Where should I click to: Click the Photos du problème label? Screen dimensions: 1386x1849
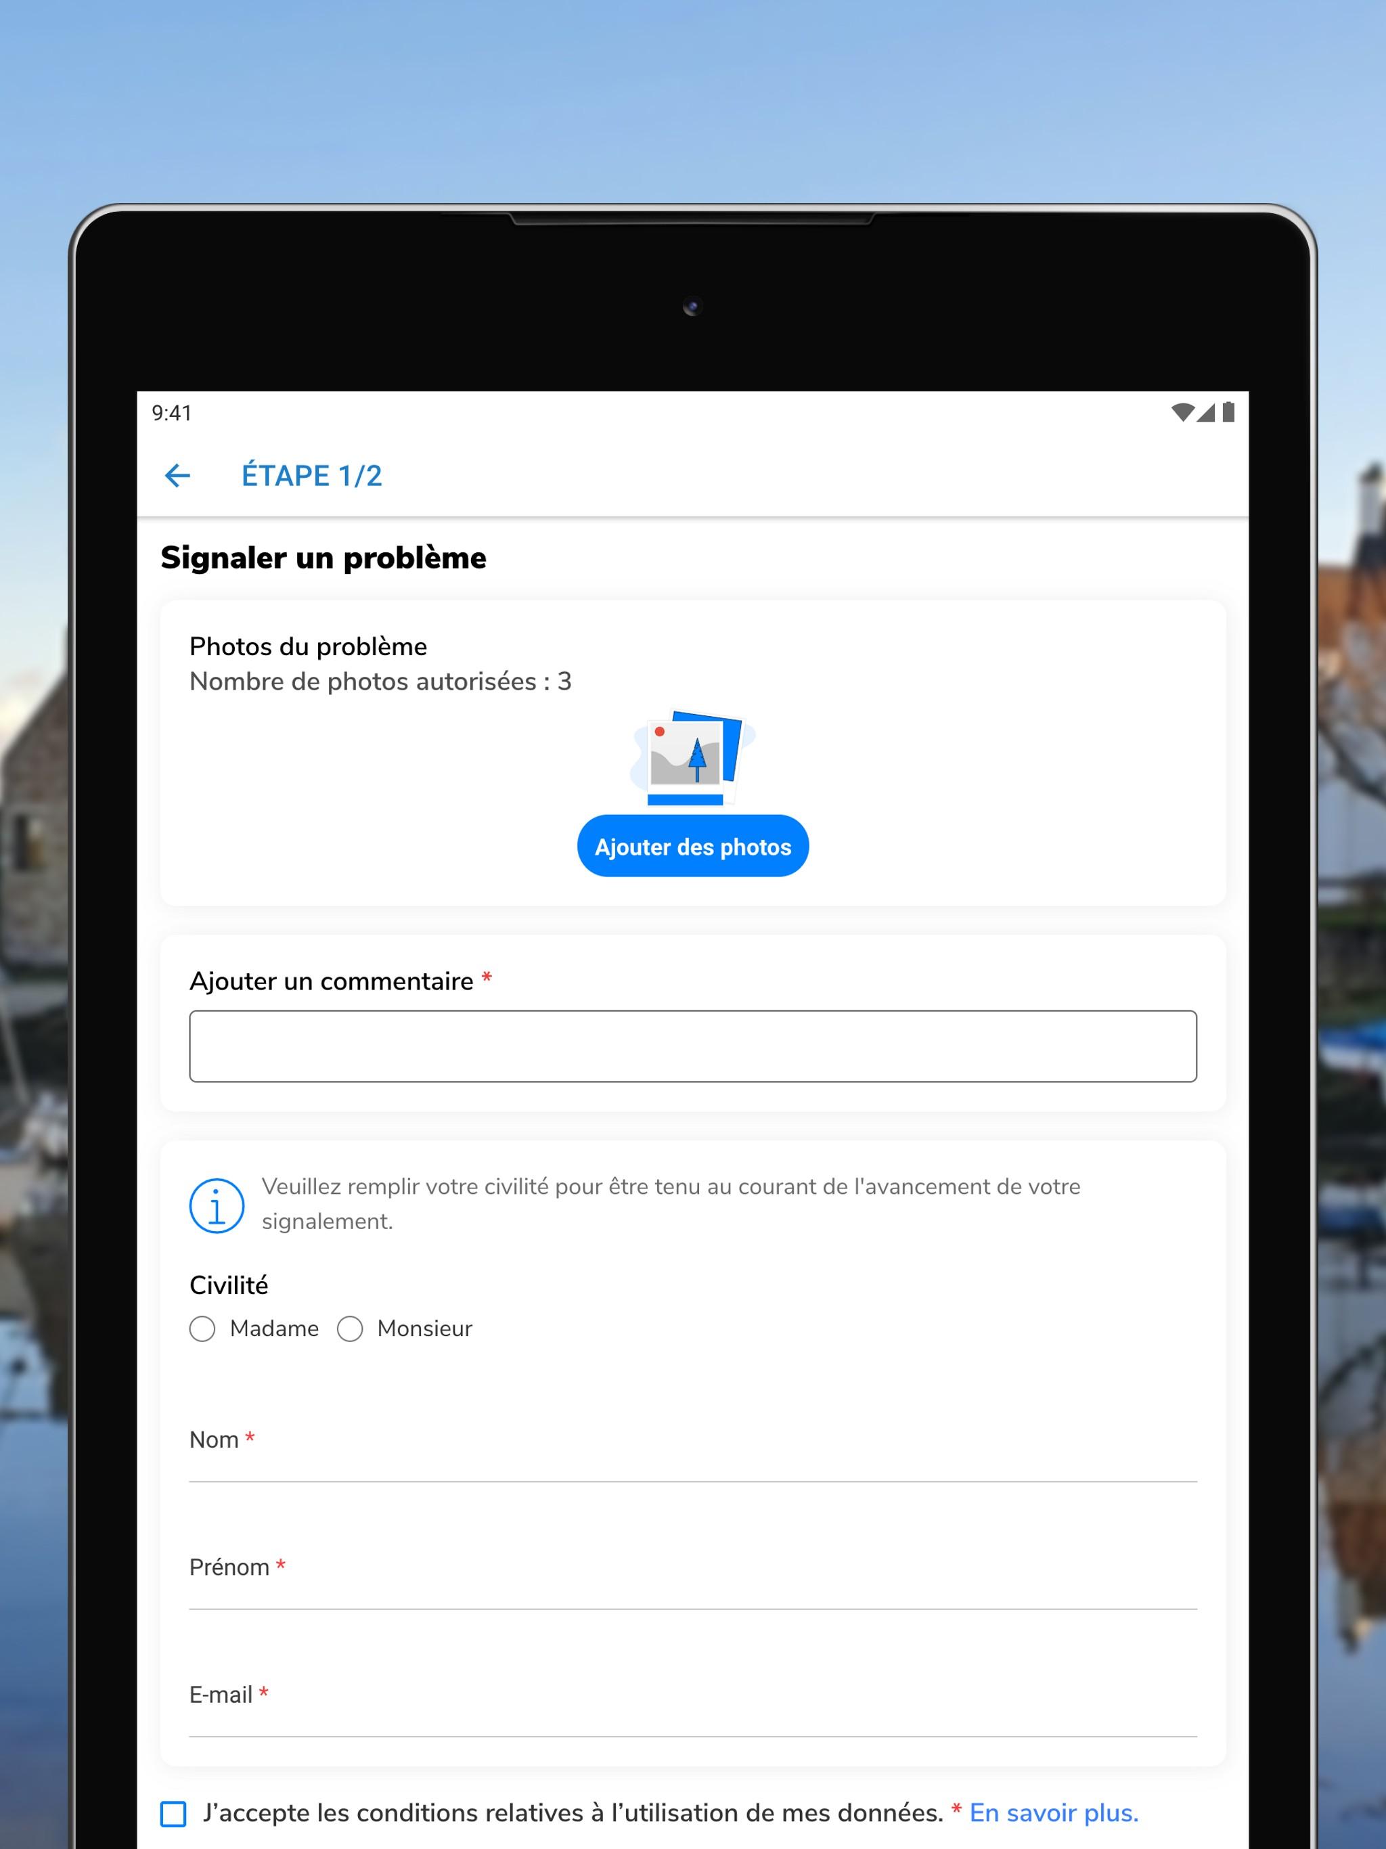click(309, 646)
